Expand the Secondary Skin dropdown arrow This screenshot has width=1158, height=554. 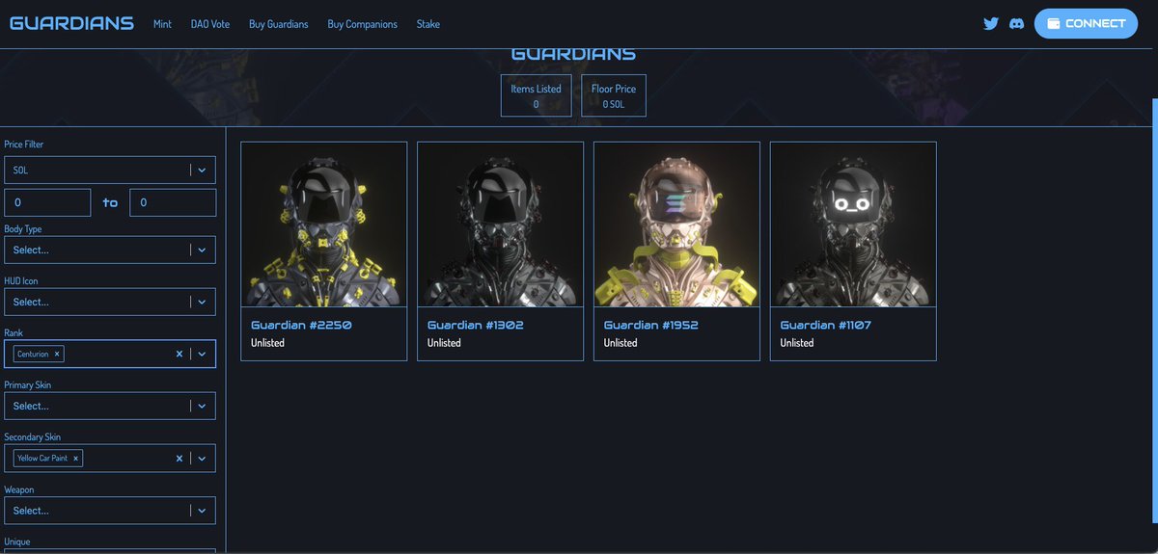coord(202,458)
